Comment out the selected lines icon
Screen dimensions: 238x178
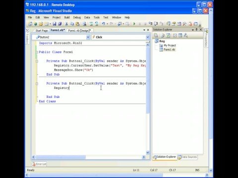(x=91, y=24)
